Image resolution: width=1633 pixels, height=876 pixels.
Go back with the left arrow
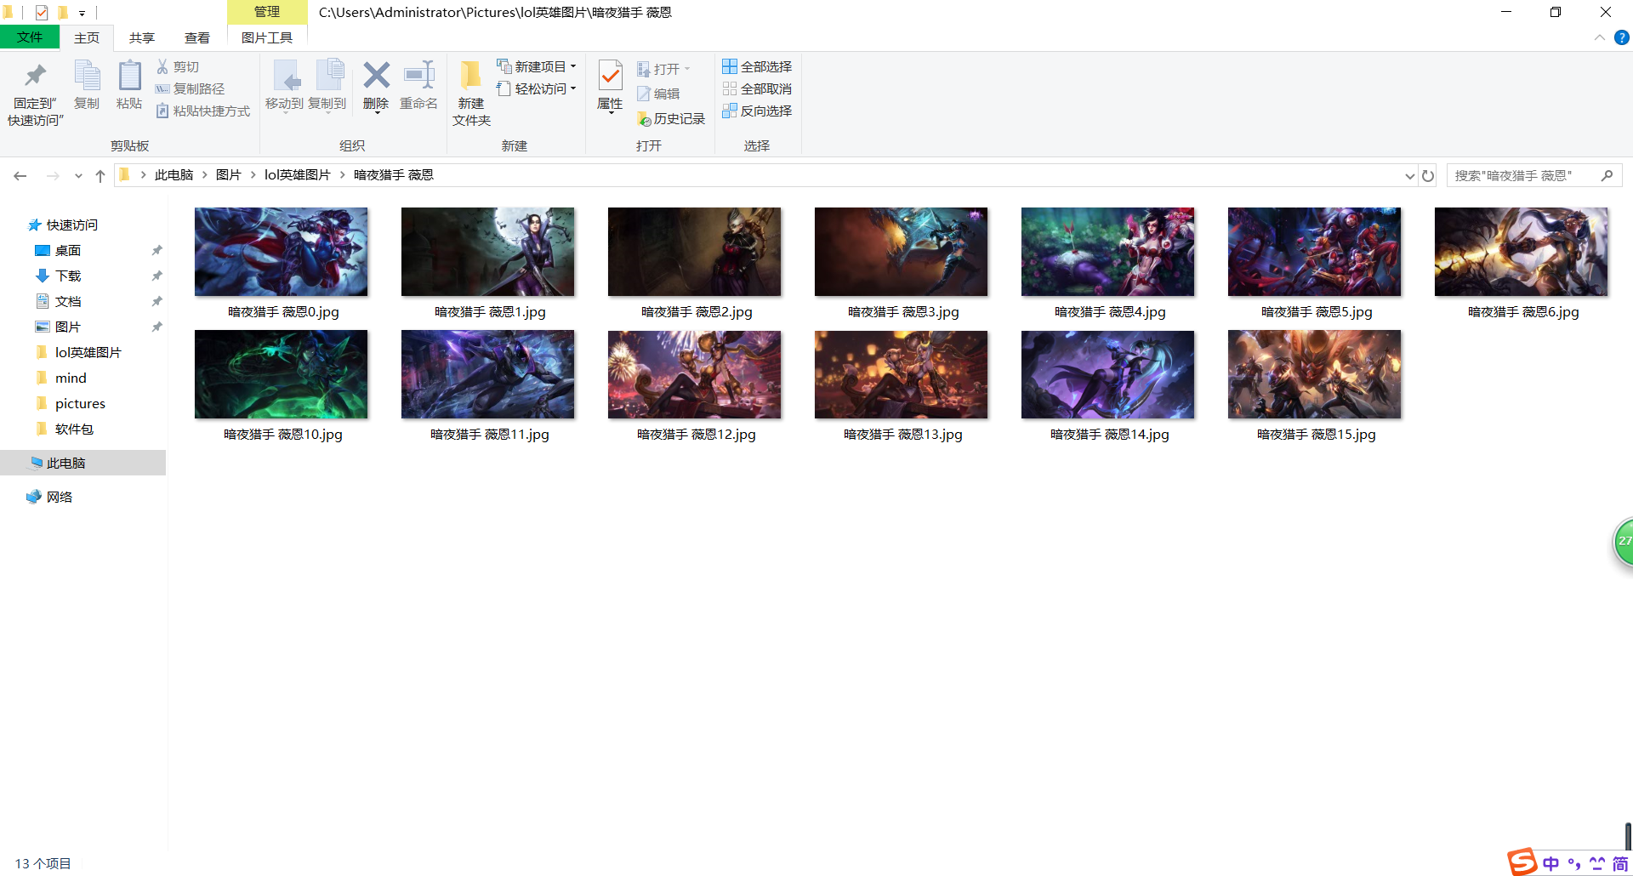(x=20, y=175)
